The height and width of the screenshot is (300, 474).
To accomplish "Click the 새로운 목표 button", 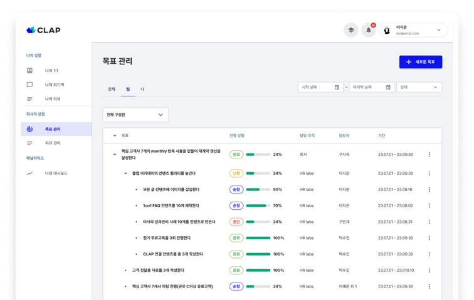I will [421, 62].
